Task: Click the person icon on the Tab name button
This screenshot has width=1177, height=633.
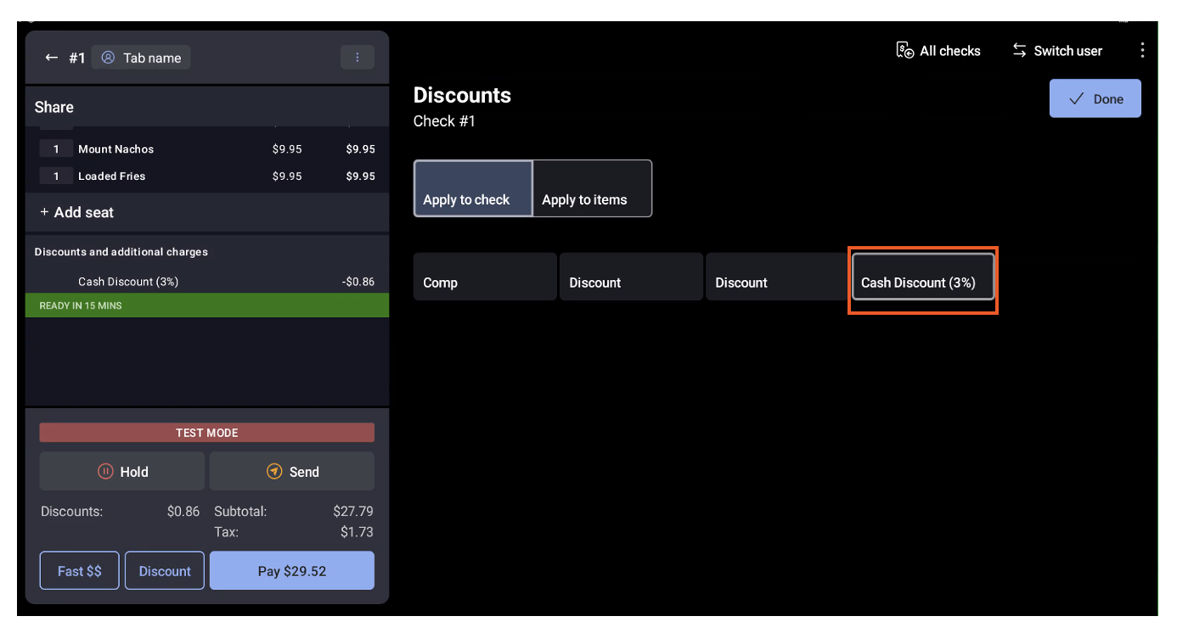Action: [107, 57]
